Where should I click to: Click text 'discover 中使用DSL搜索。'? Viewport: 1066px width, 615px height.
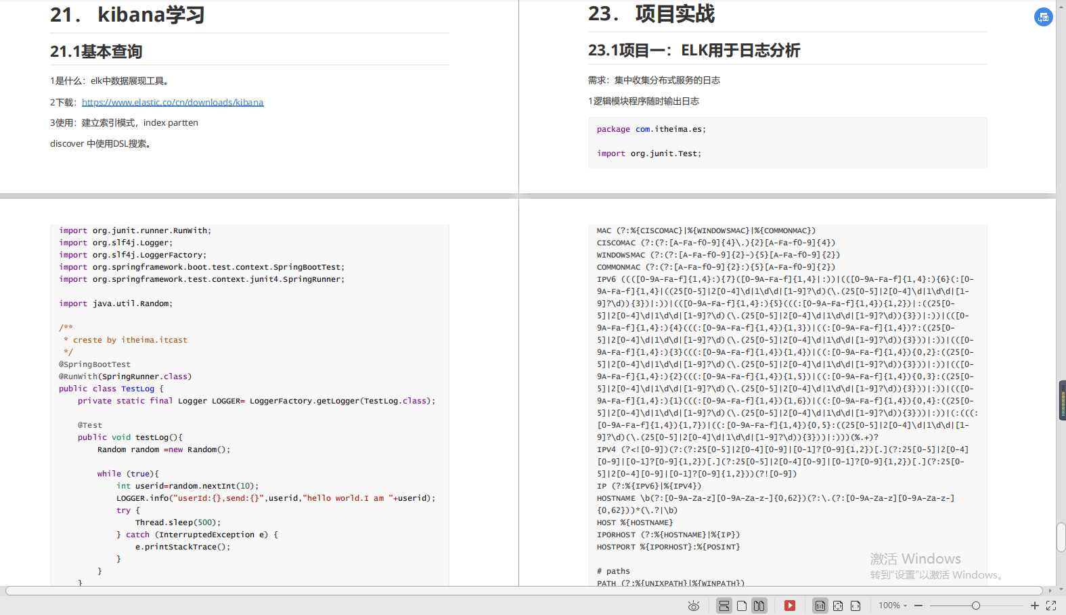tap(100, 143)
